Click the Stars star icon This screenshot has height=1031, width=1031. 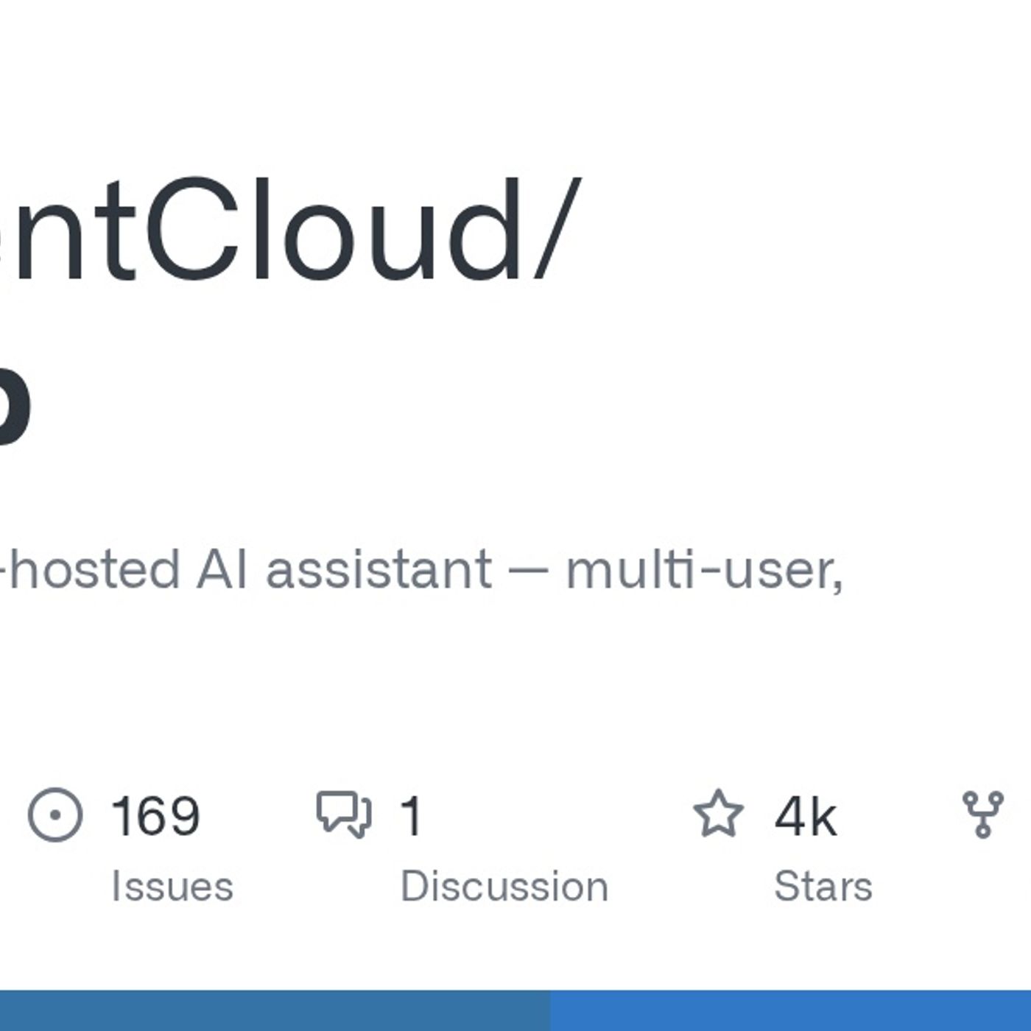(x=718, y=814)
